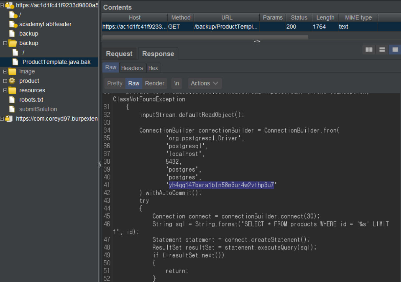The height and width of the screenshot is (282, 401).
Task: Collapse the open backup folder node
Action: pyautogui.click(x=5, y=43)
